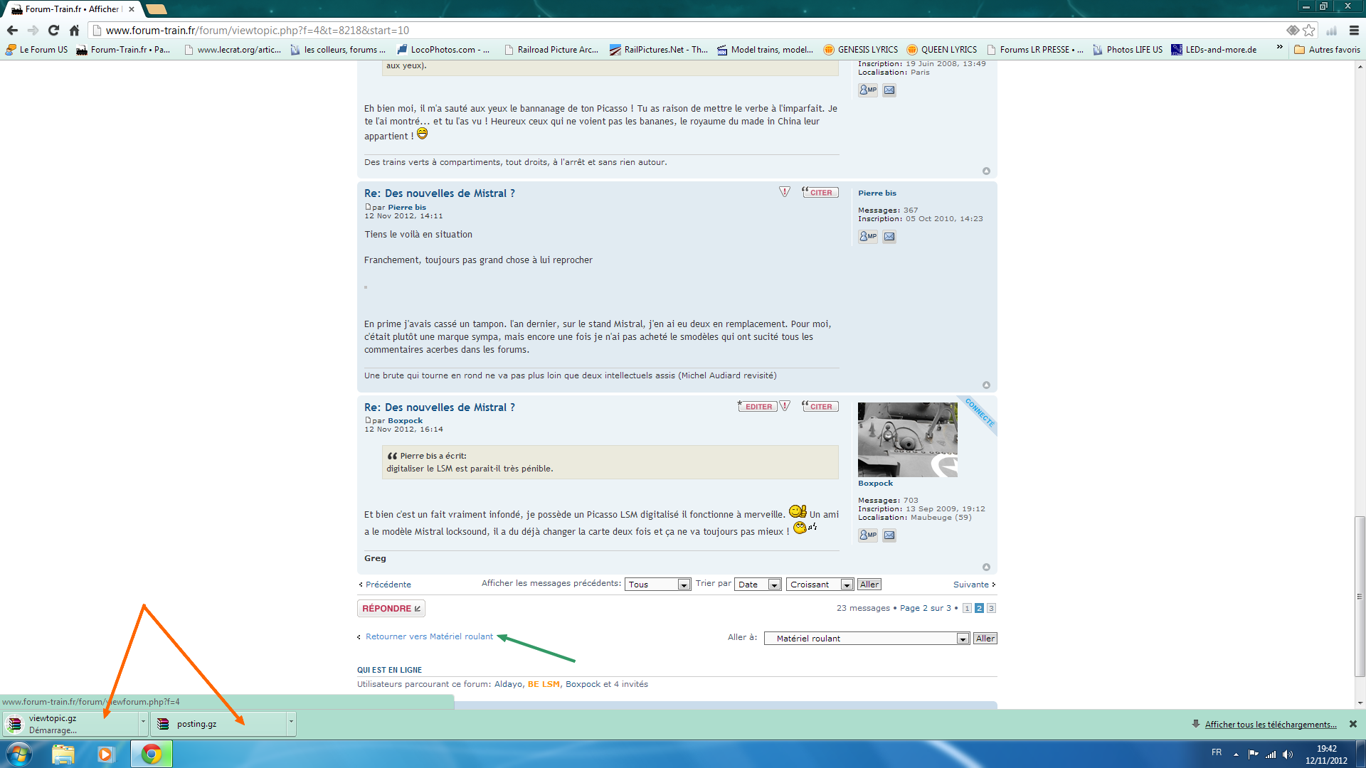The image size is (1366, 768).
Task: Close the Forum-Train.fr tab
Action: point(132,9)
